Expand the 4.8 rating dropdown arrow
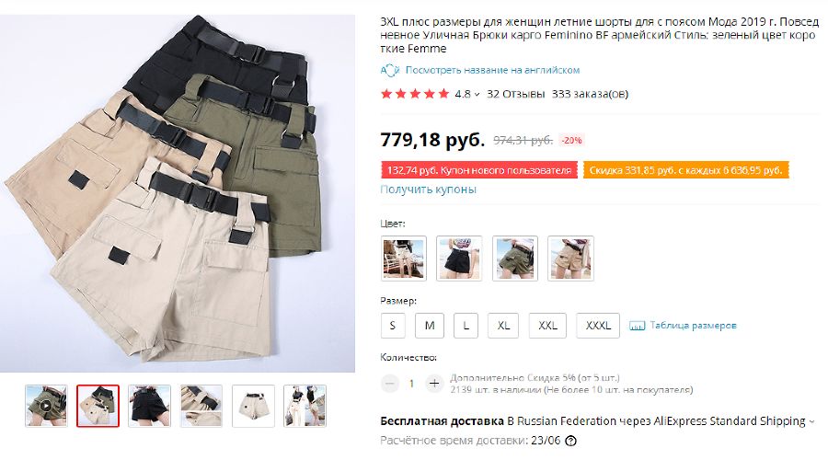 click(477, 95)
